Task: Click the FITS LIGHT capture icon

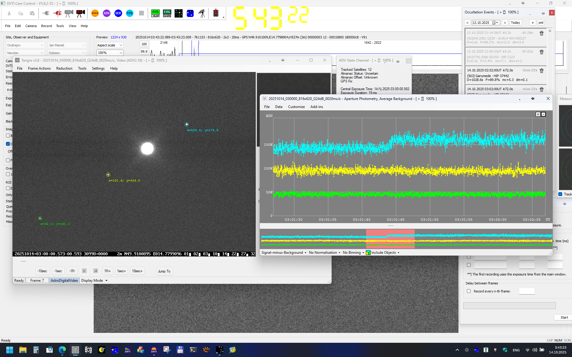Action: point(156,13)
